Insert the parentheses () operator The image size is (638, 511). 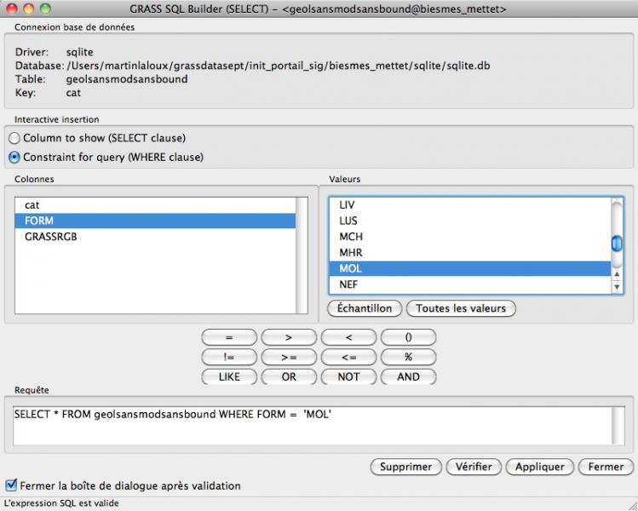click(x=408, y=337)
